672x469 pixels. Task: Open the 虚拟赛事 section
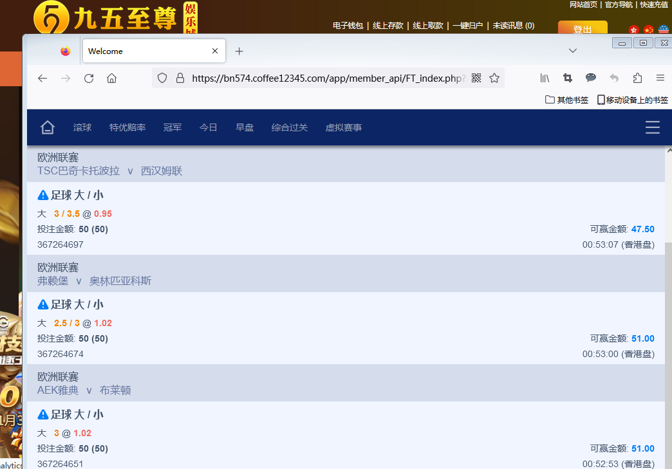pyautogui.click(x=343, y=127)
